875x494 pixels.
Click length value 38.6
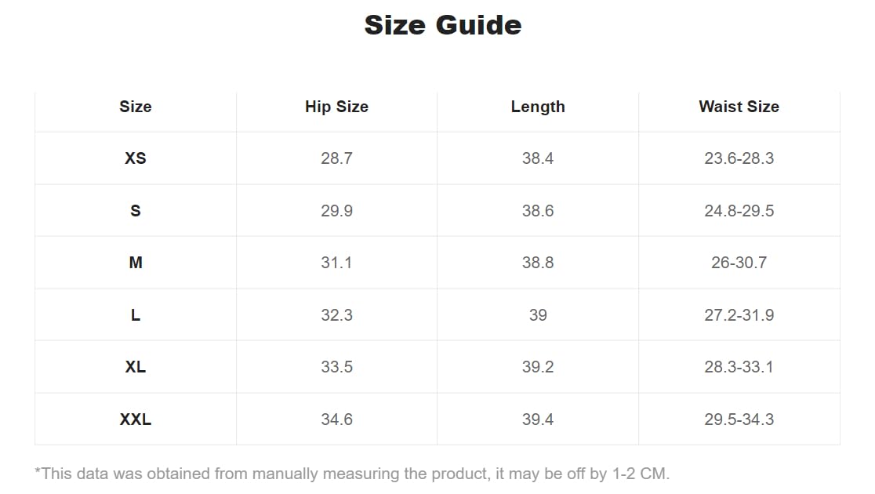[x=538, y=211]
